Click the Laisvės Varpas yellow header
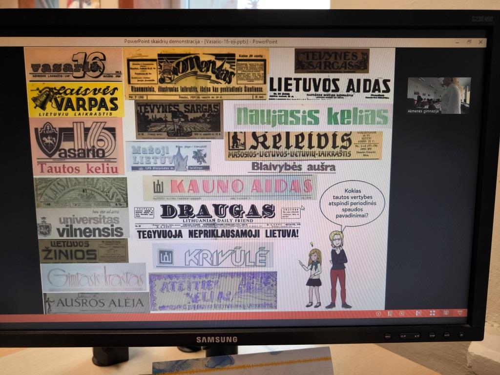Viewport: 500px width, 375px height. 76,100
